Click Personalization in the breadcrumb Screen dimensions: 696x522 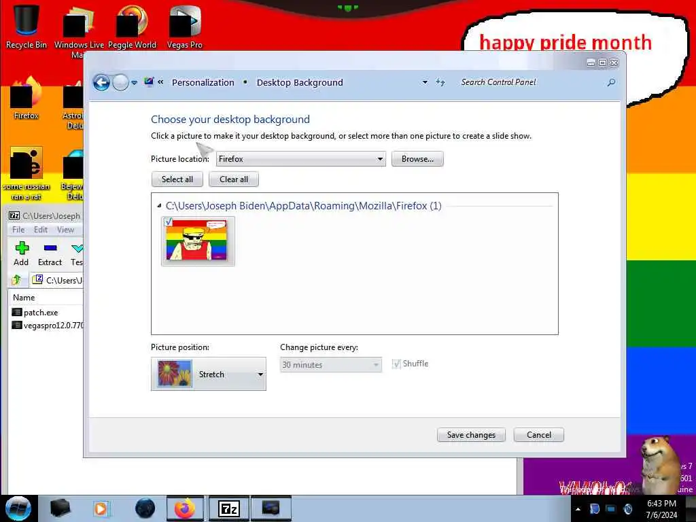203,82
